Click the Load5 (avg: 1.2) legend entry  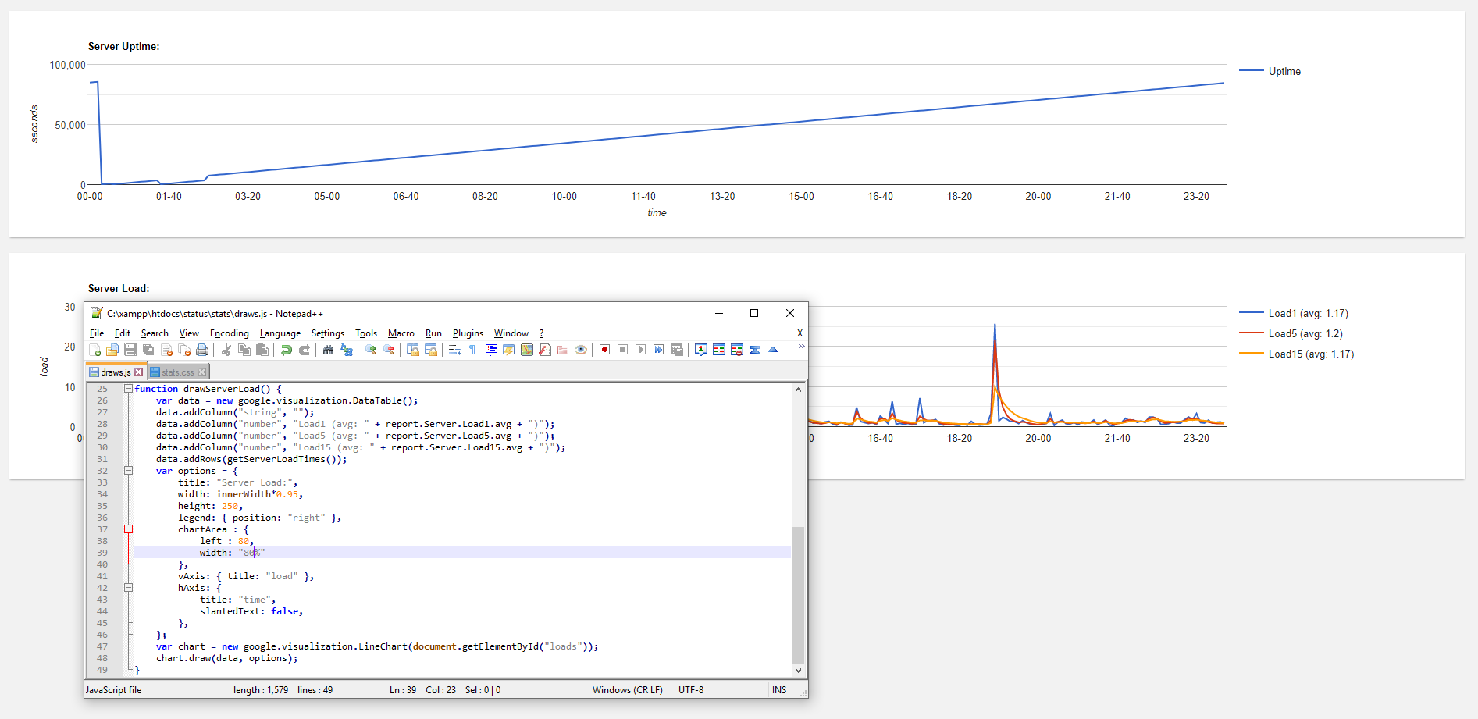tap(1291, 333)
